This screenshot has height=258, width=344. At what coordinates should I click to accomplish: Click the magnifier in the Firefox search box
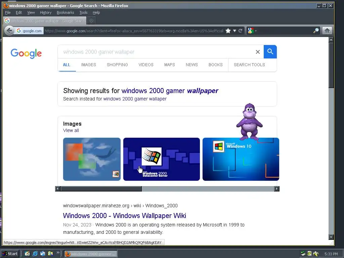316,31
